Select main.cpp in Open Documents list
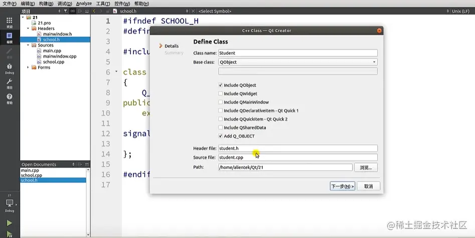The height and width of the screenshot is (238, 475). pos(30,170)
